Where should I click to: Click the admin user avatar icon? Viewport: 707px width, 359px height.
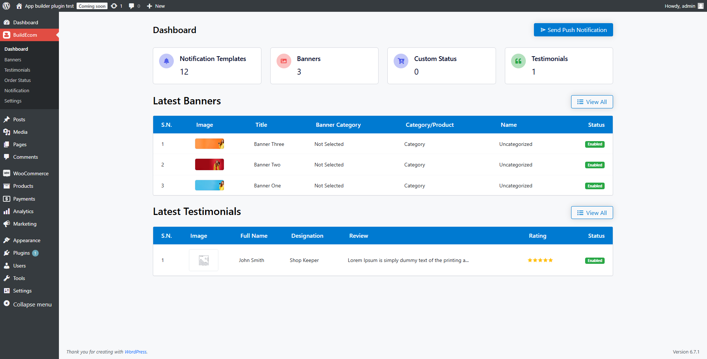pos(700,6)
